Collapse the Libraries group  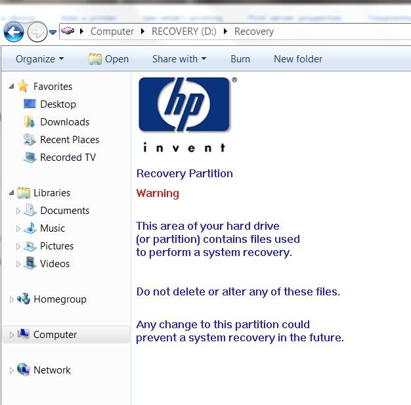pos(11,193)
